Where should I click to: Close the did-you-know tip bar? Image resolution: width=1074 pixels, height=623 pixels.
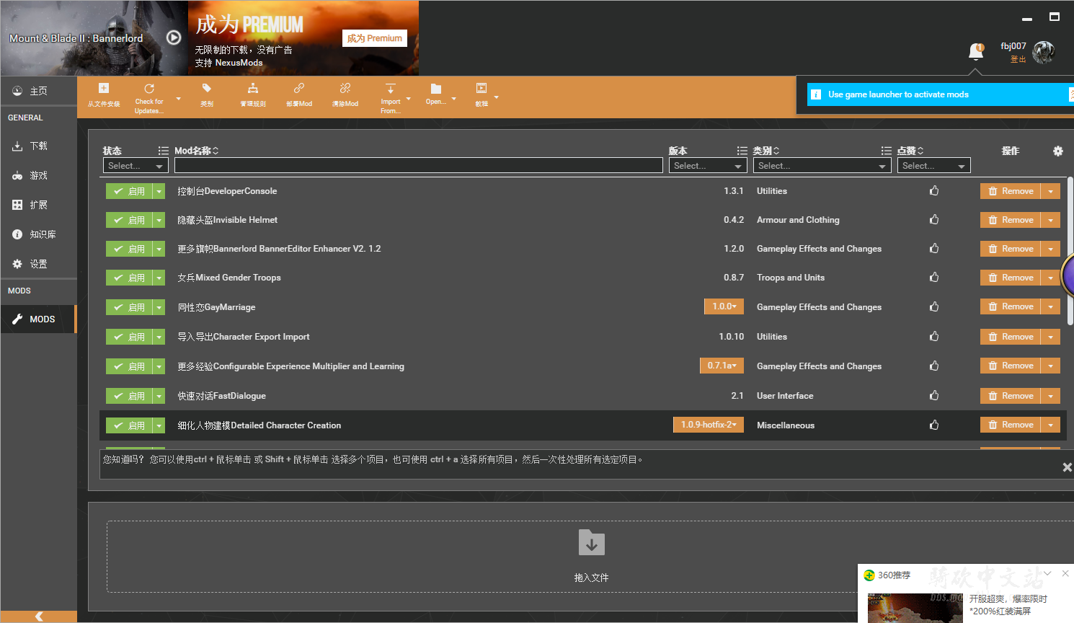pos(1068,467)
